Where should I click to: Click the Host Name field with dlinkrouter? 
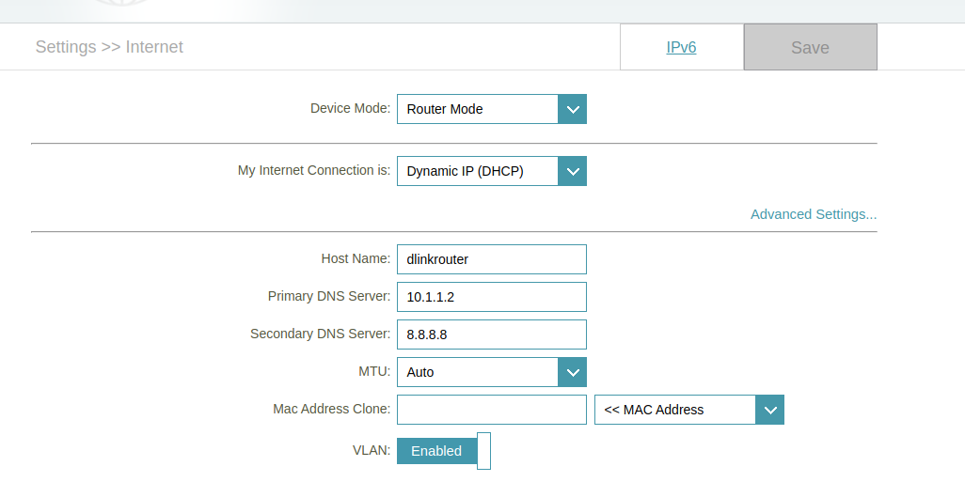(492, 259)
